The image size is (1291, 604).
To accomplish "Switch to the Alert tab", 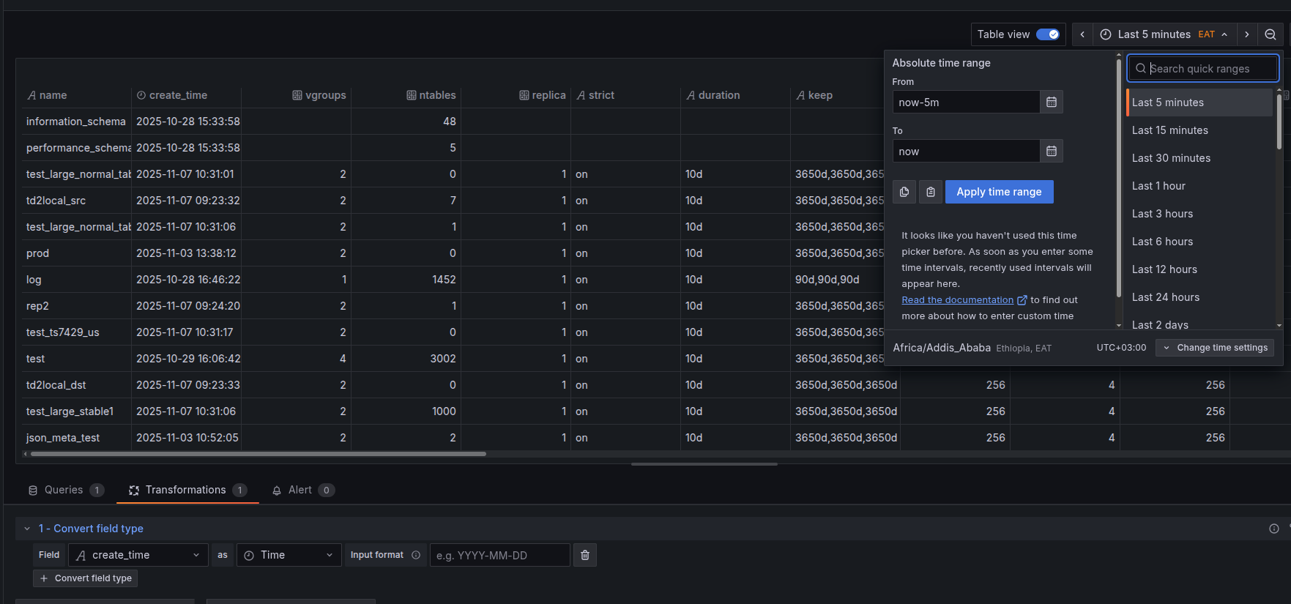I will (302, 490).
